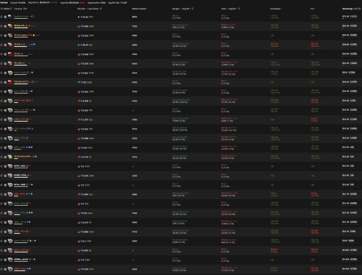Open the Raydium Autho wallet link
This screenshot has height=275, width=362.
point(22,16)
